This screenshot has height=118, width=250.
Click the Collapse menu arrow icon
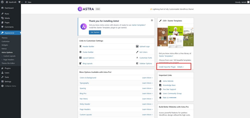[x=2, y=86]
